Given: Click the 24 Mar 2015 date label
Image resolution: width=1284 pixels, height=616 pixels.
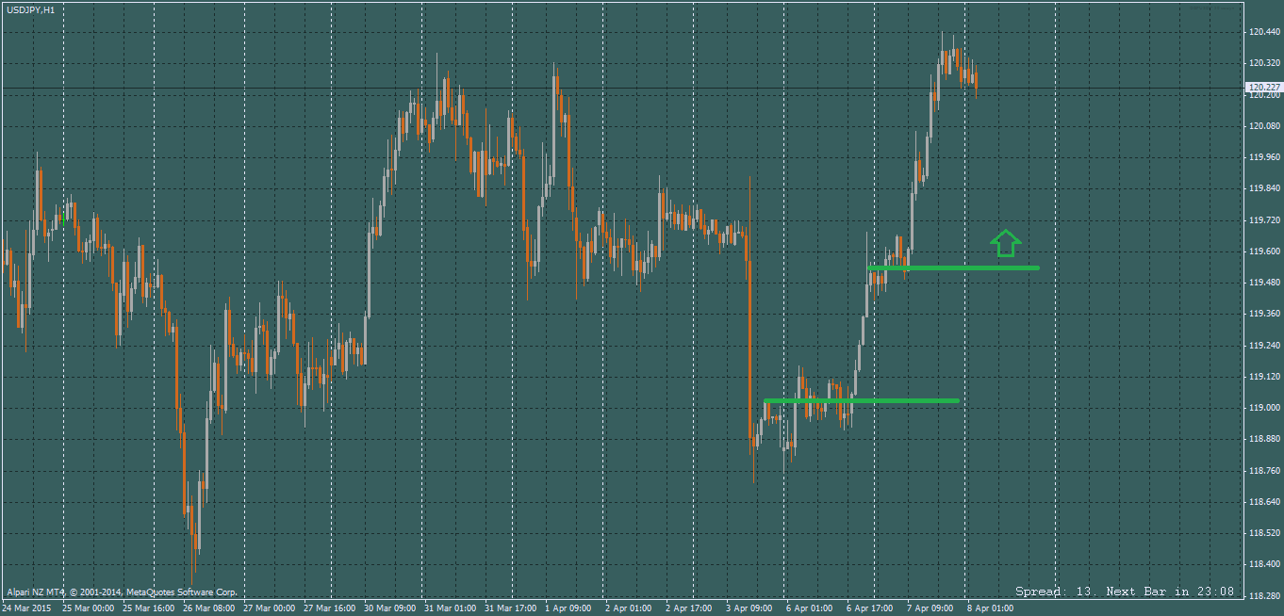Looking at the screenshot, I should [27, 608].
